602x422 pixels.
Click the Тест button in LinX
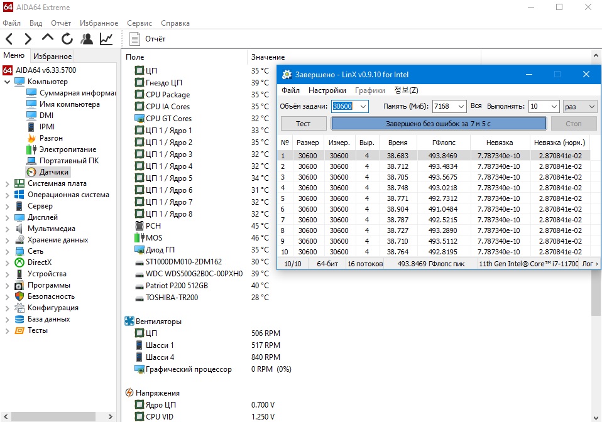[x=304, y=124]
